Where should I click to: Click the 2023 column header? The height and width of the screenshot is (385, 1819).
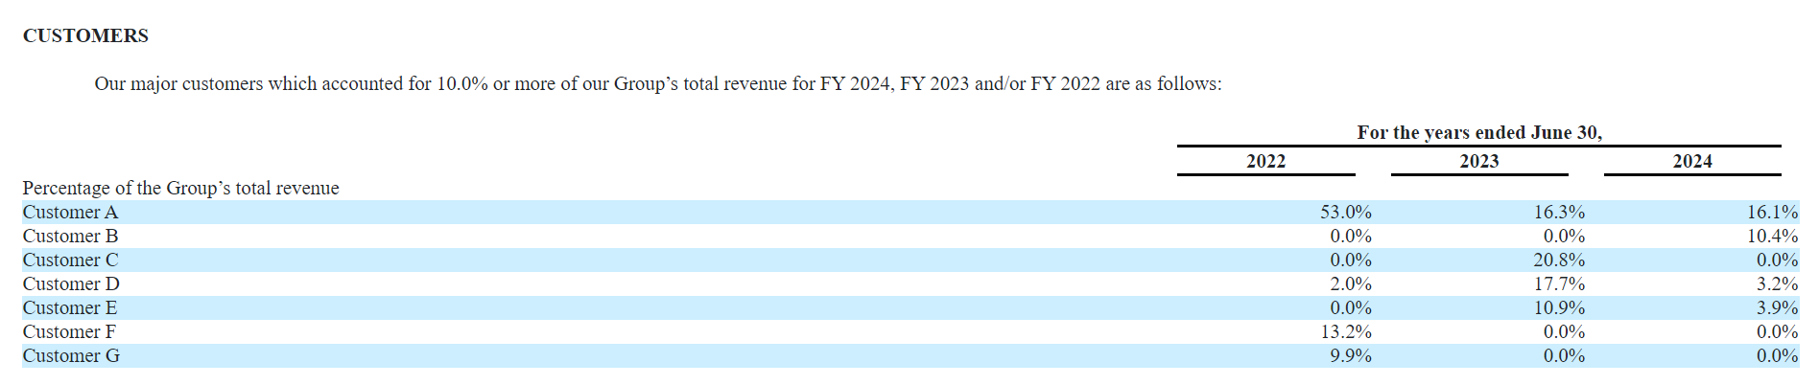click(x=1478, y=161)
